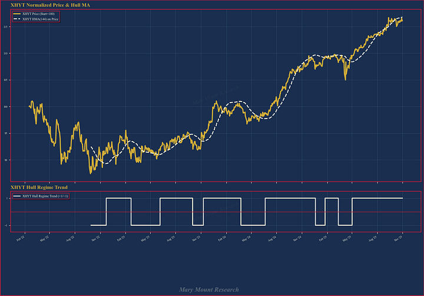Click the May '22 x-axis label

[45, 238]
